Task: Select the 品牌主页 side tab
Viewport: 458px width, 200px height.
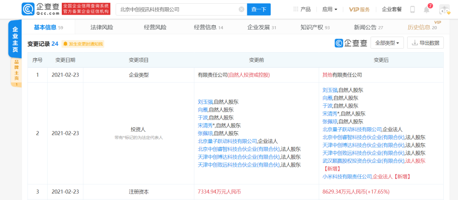Action: point(16,72)
